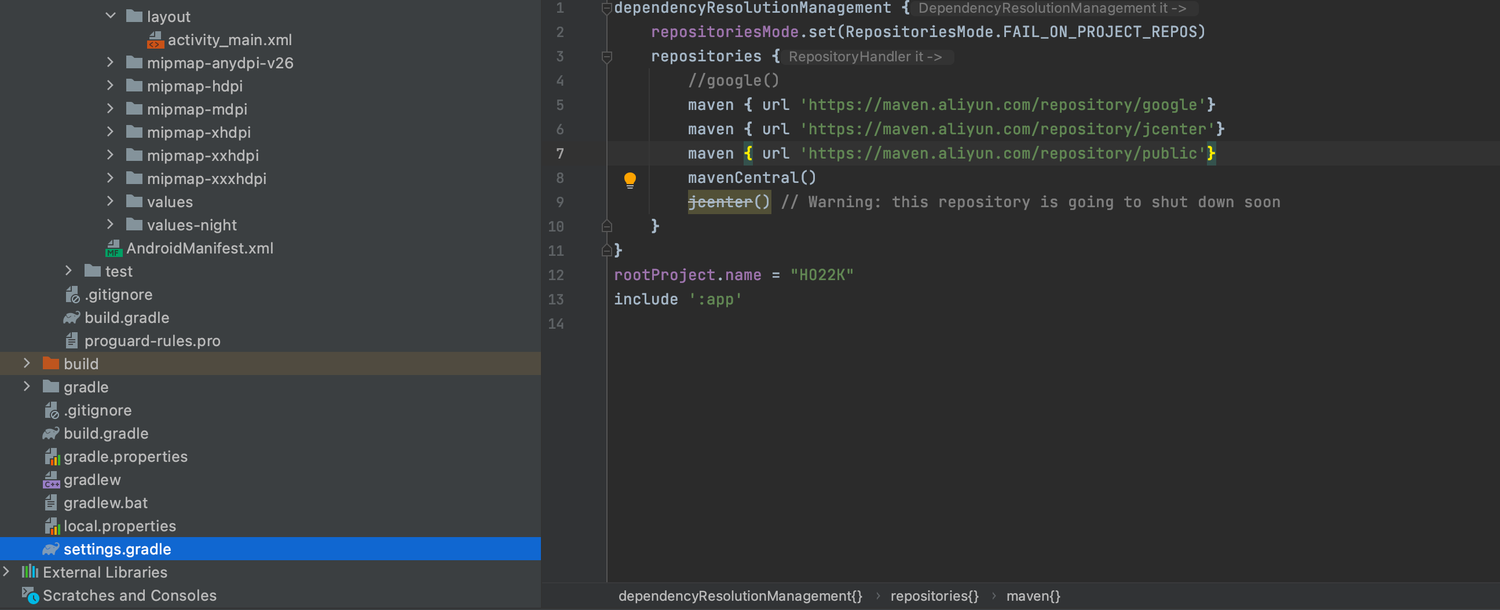
Task: Select gradlew.bat in project tree
Action: click(x=106, y=502)
